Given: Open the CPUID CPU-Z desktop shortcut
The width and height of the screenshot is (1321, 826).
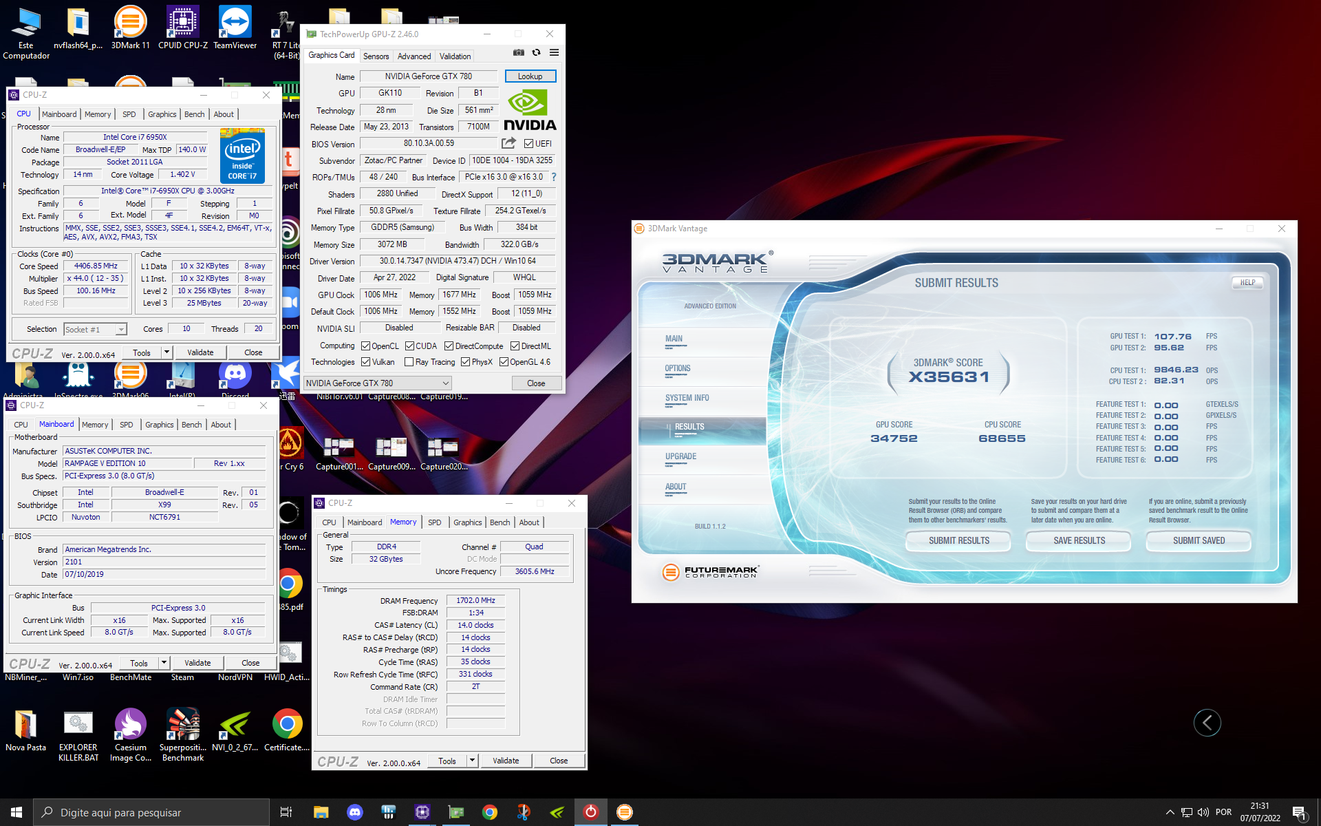Looking at the screenshot, I should [x=183, y=28].
